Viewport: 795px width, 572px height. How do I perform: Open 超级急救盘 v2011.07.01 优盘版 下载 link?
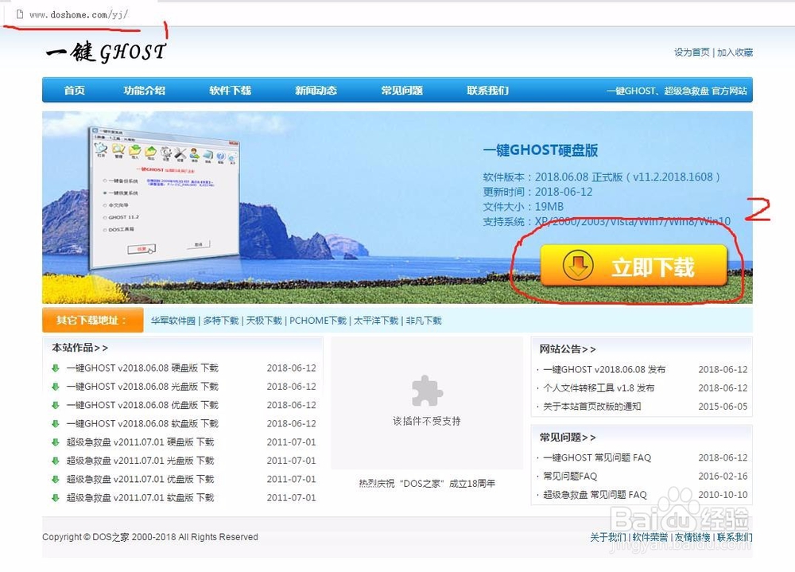pos(140,479)
